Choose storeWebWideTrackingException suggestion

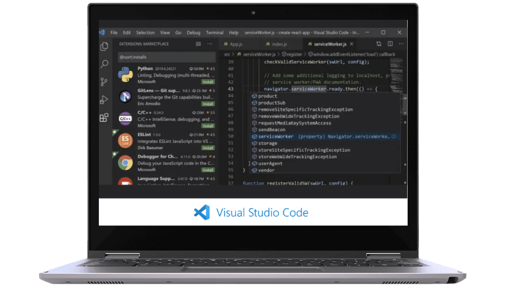point(325,157)
